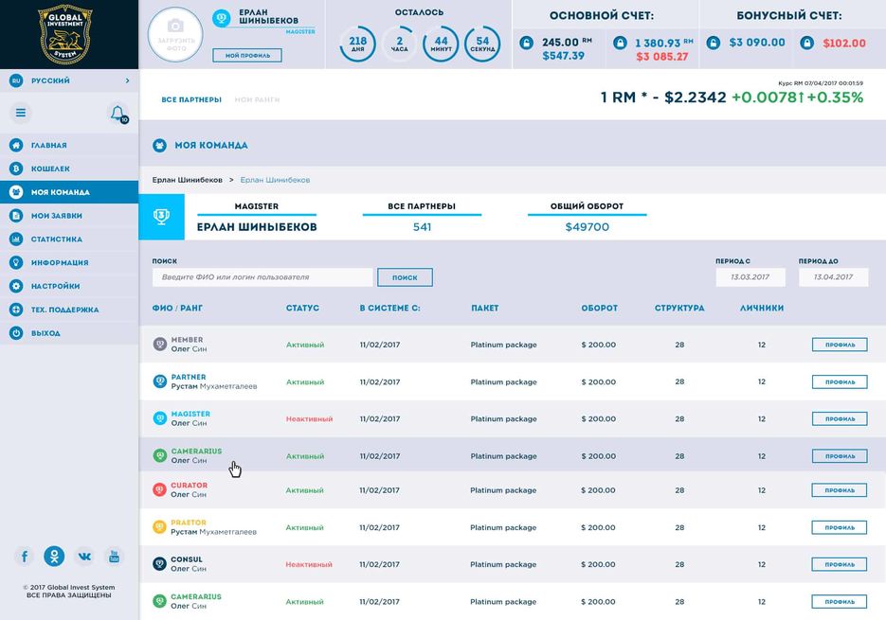Image resolution: width=886 pixels, height=620 pixels.
Task: Click the chart icon beside Статистика
Action: [x=16, y=239]
